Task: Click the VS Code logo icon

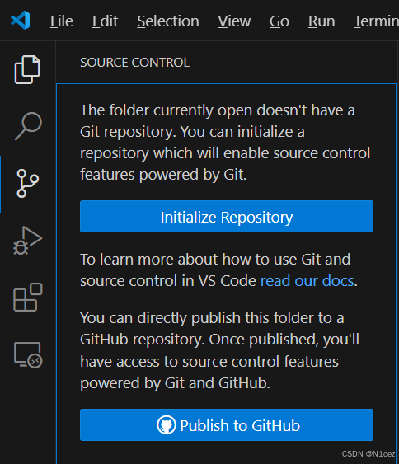Action: (21, 20)
